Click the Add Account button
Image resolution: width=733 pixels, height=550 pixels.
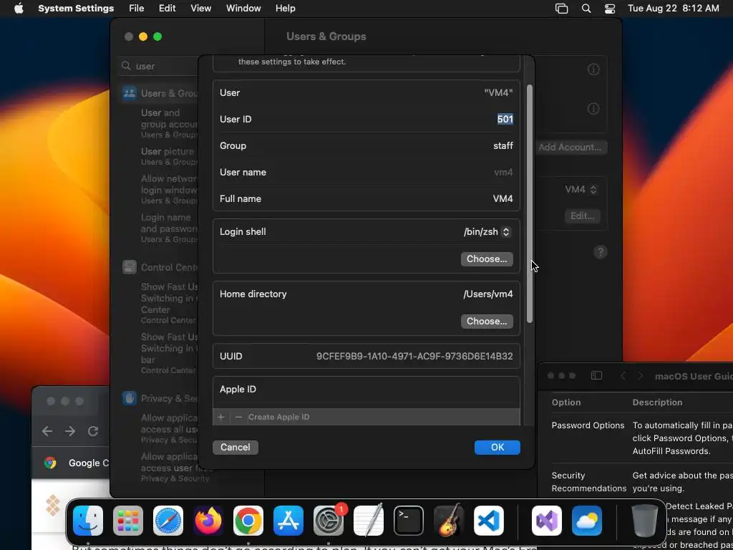[x=570, y=148]
